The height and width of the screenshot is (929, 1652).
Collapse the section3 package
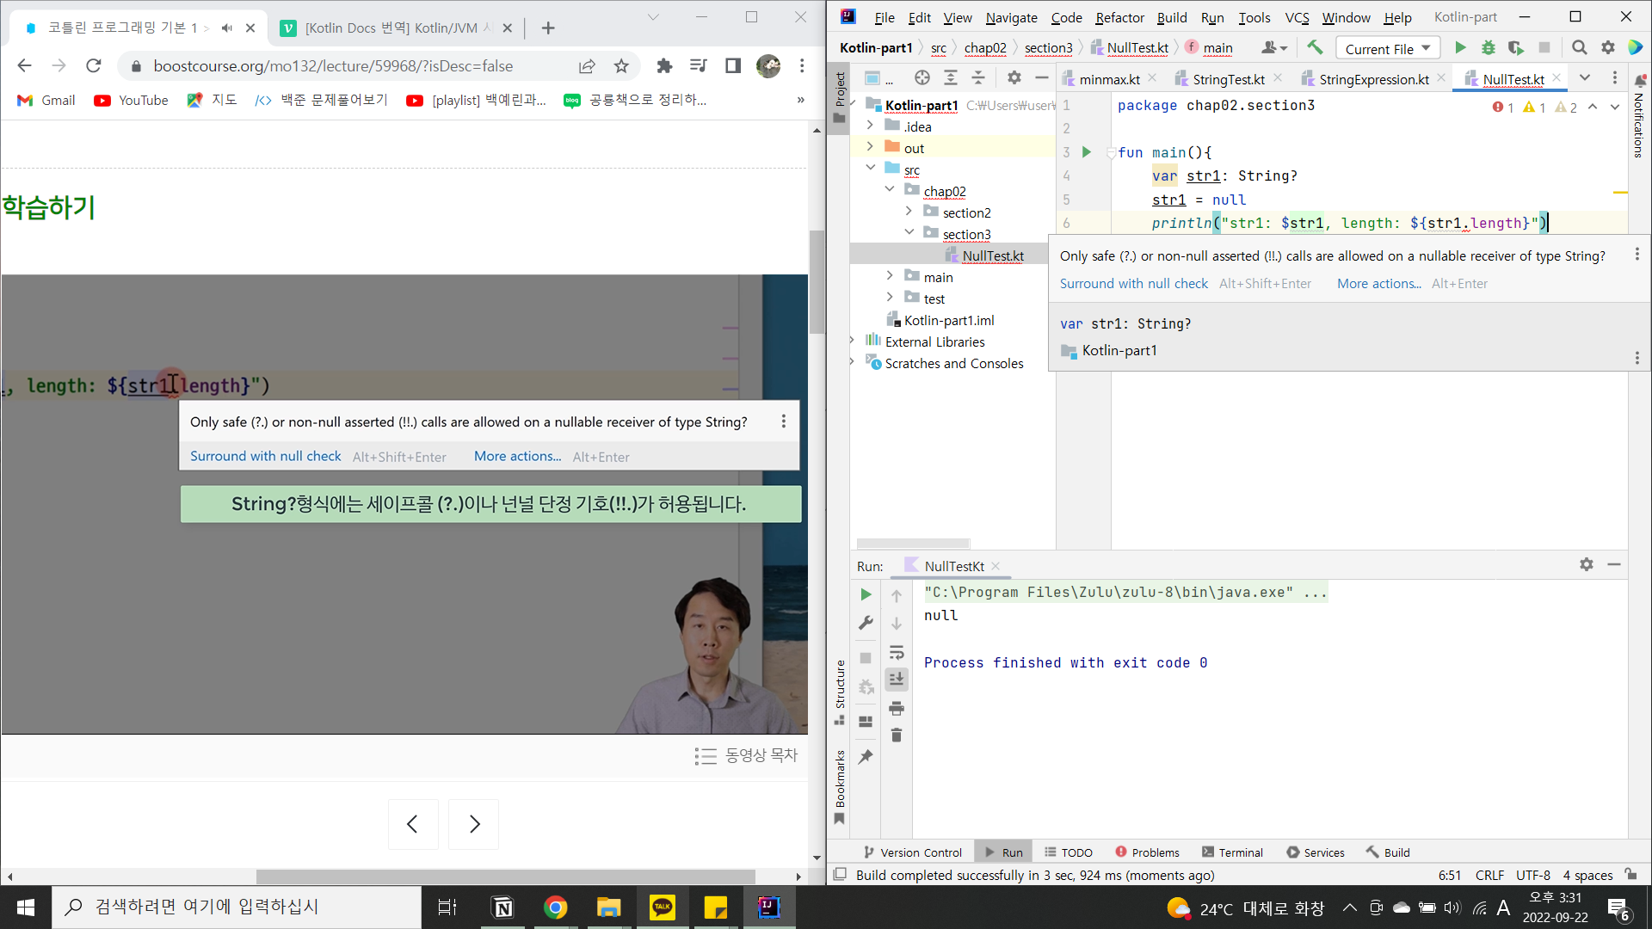click(x=909, y=233)
